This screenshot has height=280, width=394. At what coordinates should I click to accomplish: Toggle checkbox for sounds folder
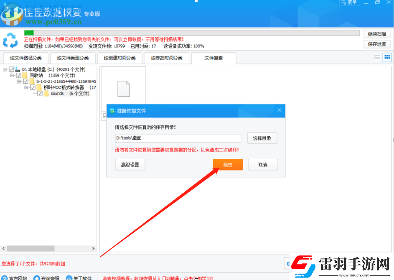pos(40,93)
